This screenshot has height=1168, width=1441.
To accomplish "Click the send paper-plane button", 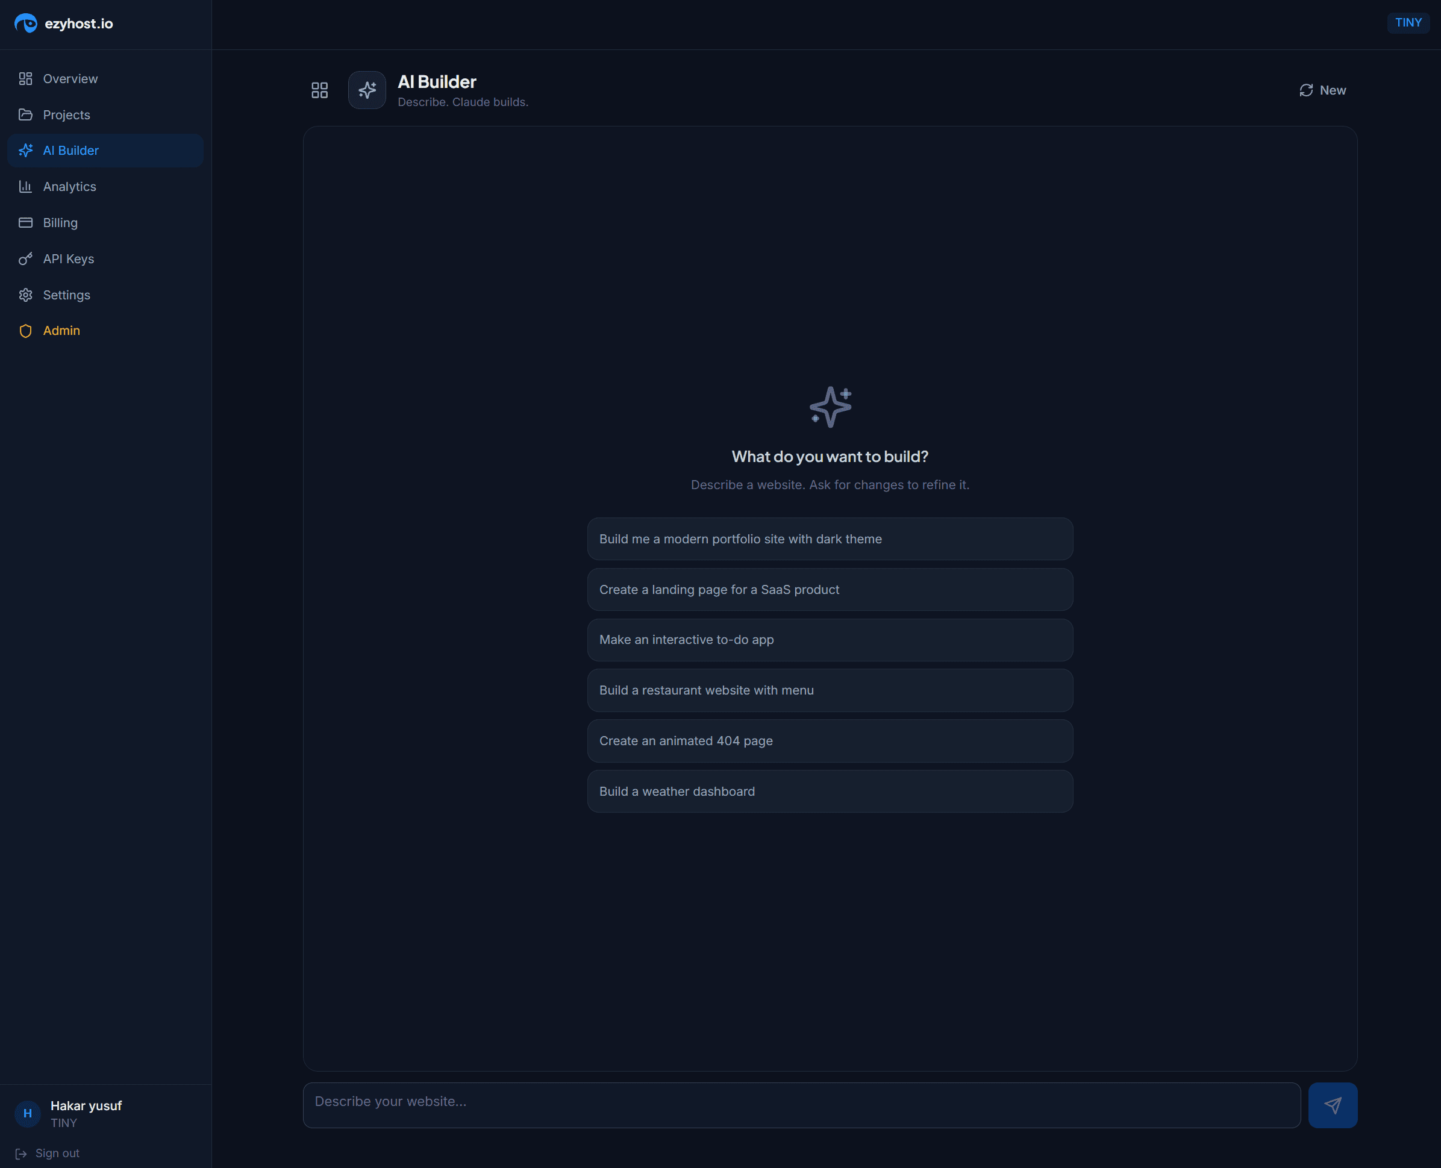I will pos(1332,1105).
